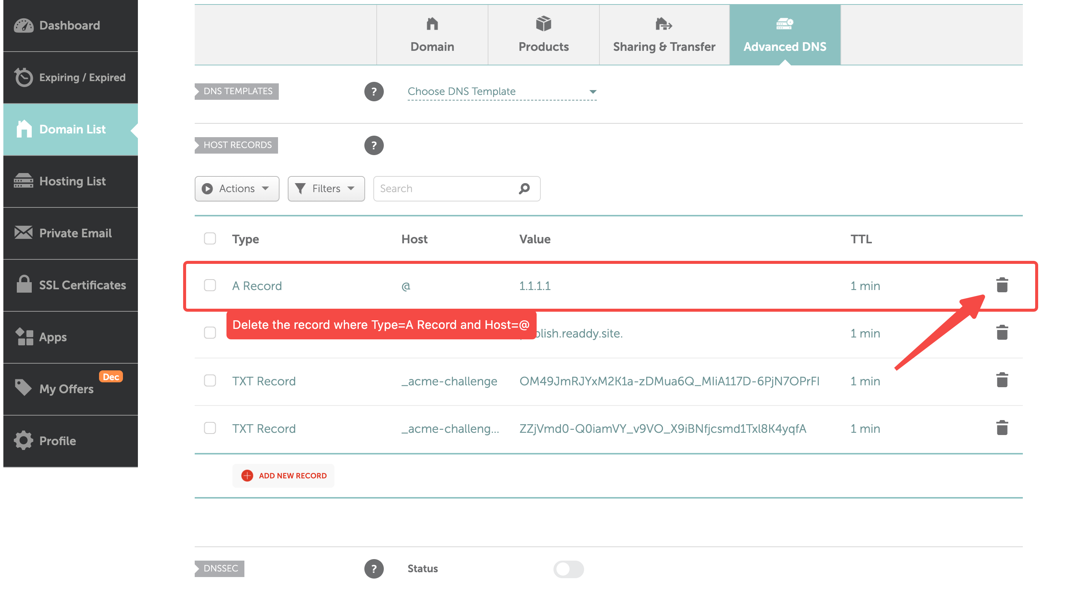
Task: Switch to the Sharing & Transfer tab
Action: 664,35
